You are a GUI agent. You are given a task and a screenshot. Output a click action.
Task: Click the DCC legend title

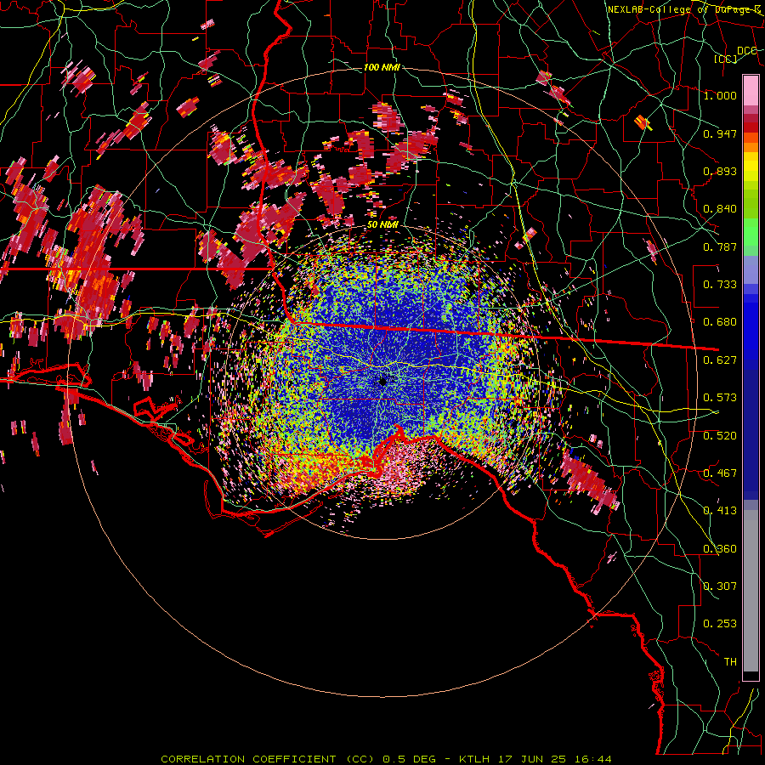747,51
